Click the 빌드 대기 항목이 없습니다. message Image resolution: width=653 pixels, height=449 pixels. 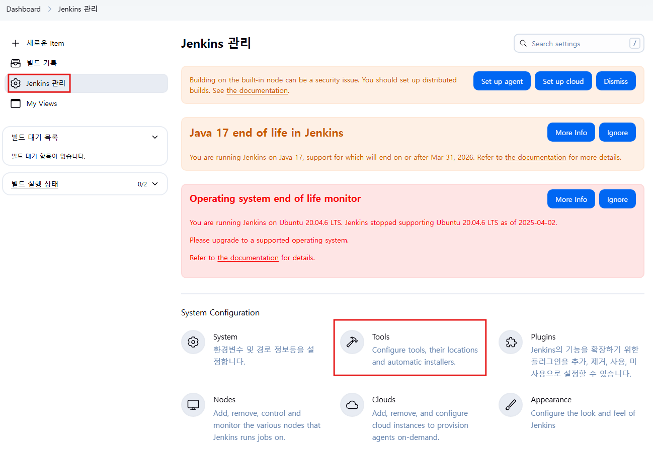coord(48,156)
